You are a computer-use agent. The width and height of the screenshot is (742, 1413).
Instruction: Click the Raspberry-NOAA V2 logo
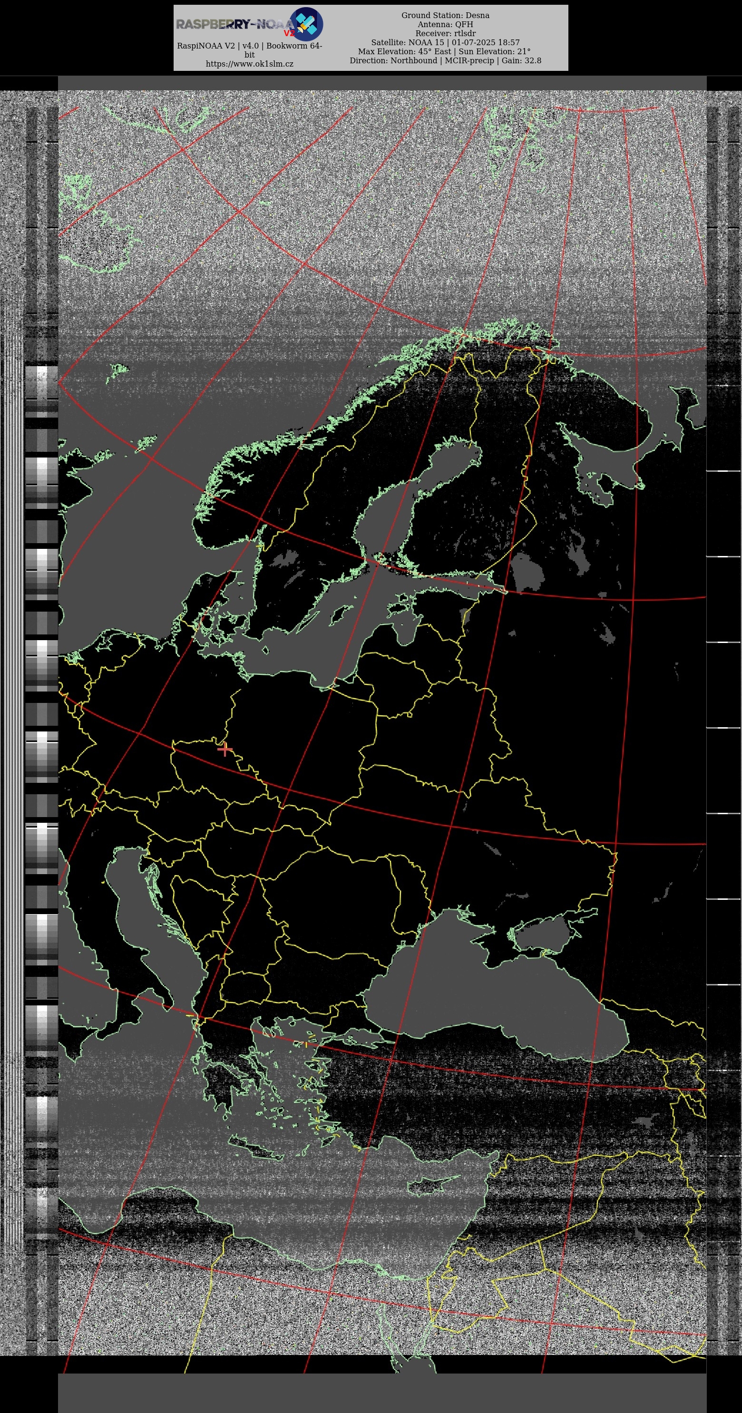click(x=250, y=24)
